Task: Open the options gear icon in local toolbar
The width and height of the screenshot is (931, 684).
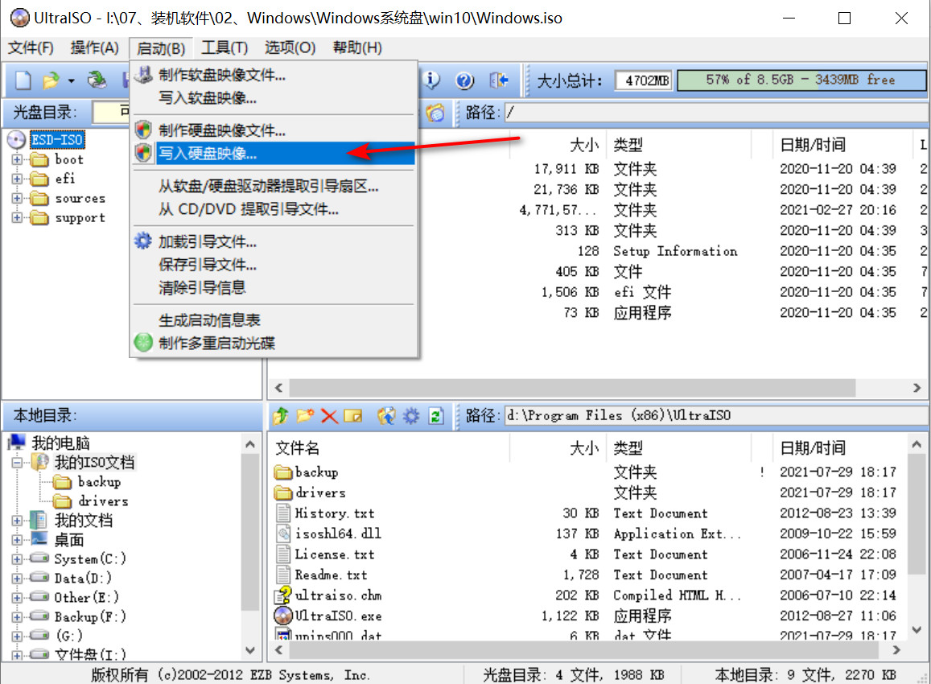Action: click(x=410, y=416)
